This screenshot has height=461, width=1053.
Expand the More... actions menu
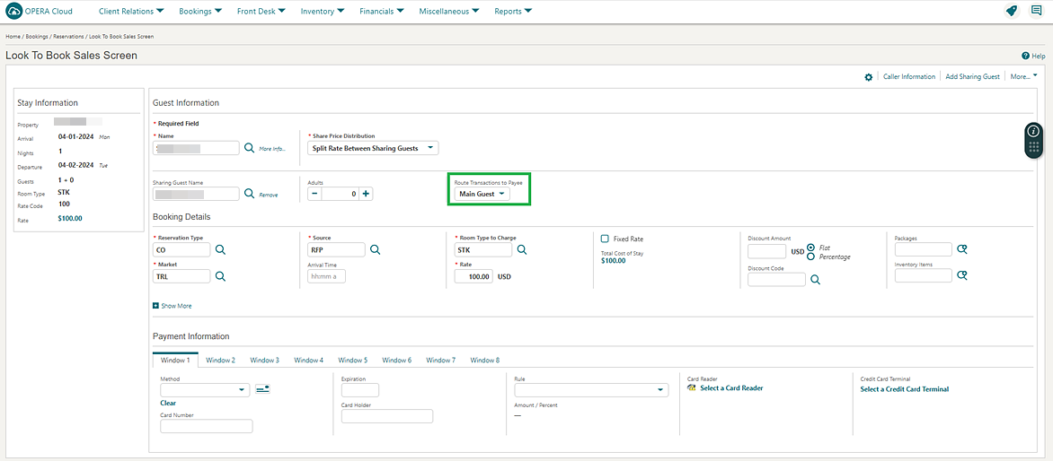click(1023, 76)
